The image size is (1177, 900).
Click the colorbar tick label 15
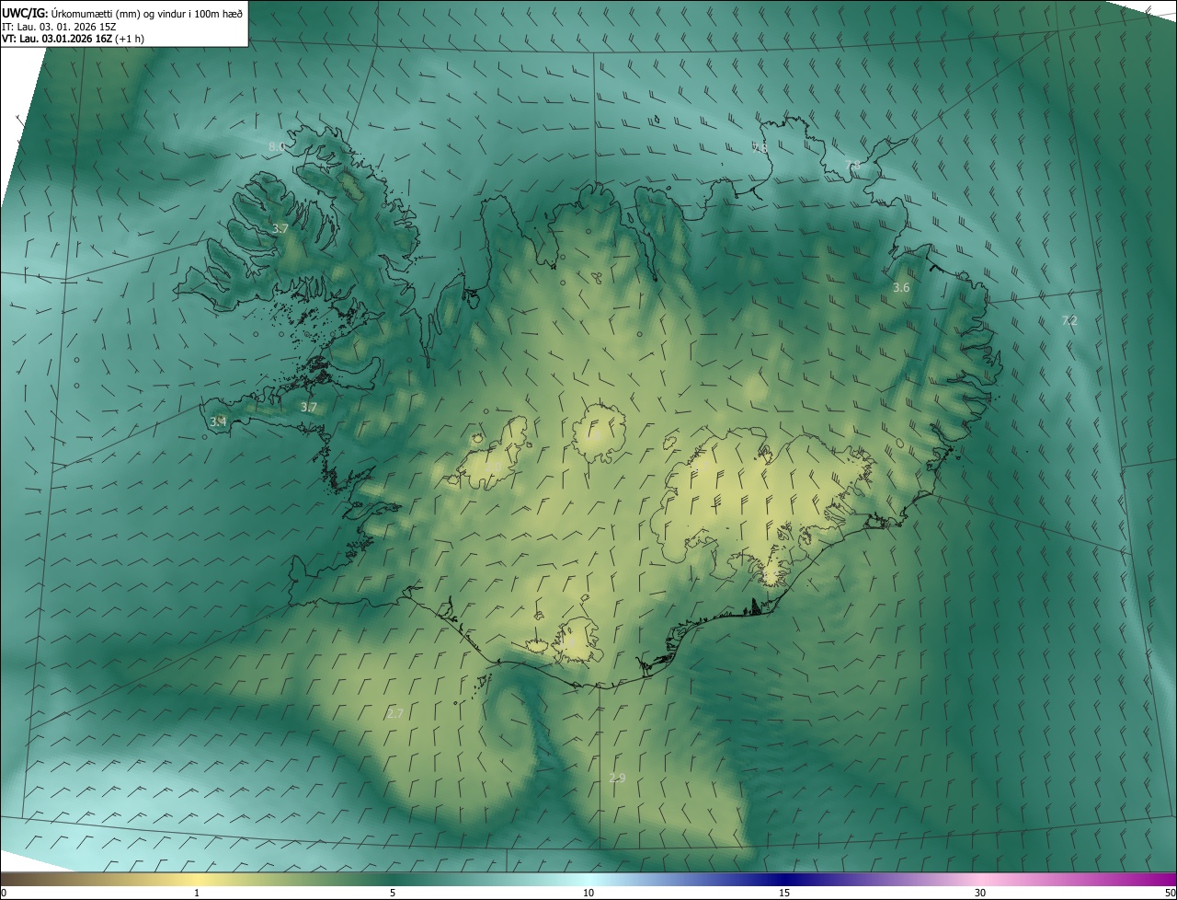pyautogui.click(x=784, y=894)
